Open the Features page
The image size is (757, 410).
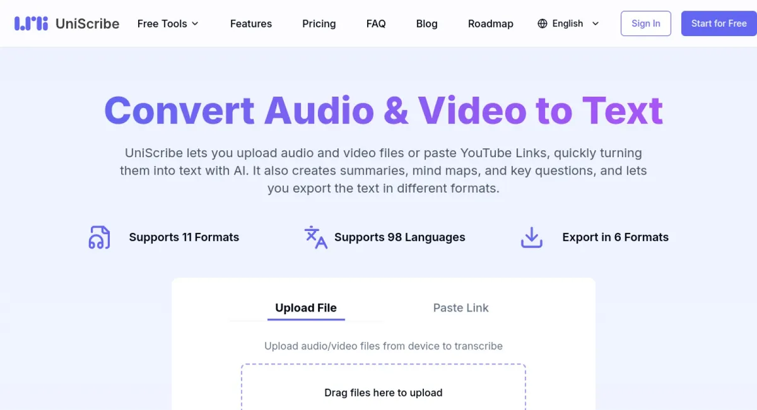[x=251, y=23]
